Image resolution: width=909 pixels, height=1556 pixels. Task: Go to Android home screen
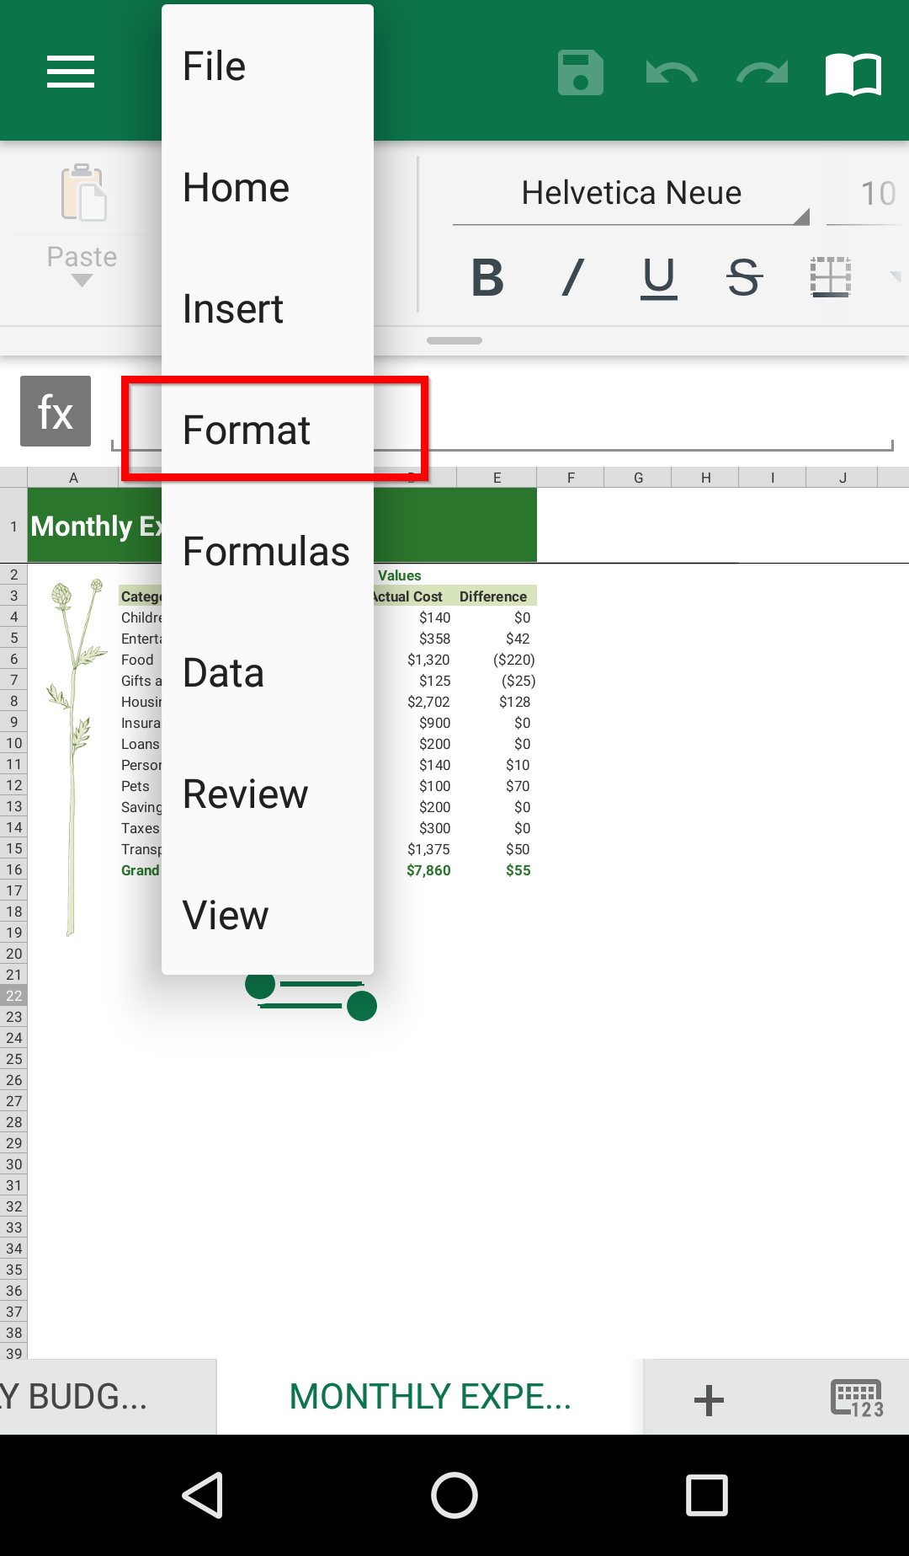click(454, 1495)
